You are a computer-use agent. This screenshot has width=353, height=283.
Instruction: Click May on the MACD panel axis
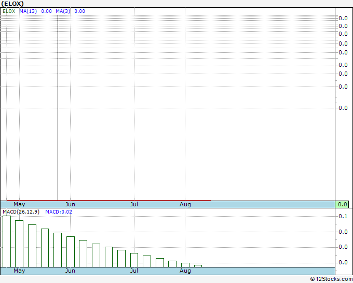(19, 271)
